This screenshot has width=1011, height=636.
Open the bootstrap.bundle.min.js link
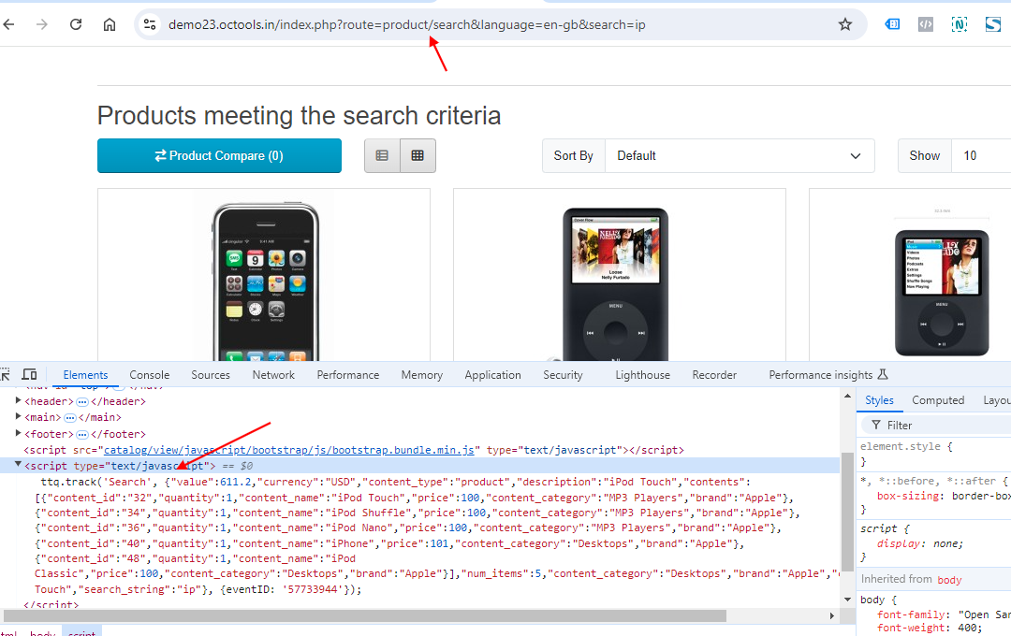click(x=289, y=450)
